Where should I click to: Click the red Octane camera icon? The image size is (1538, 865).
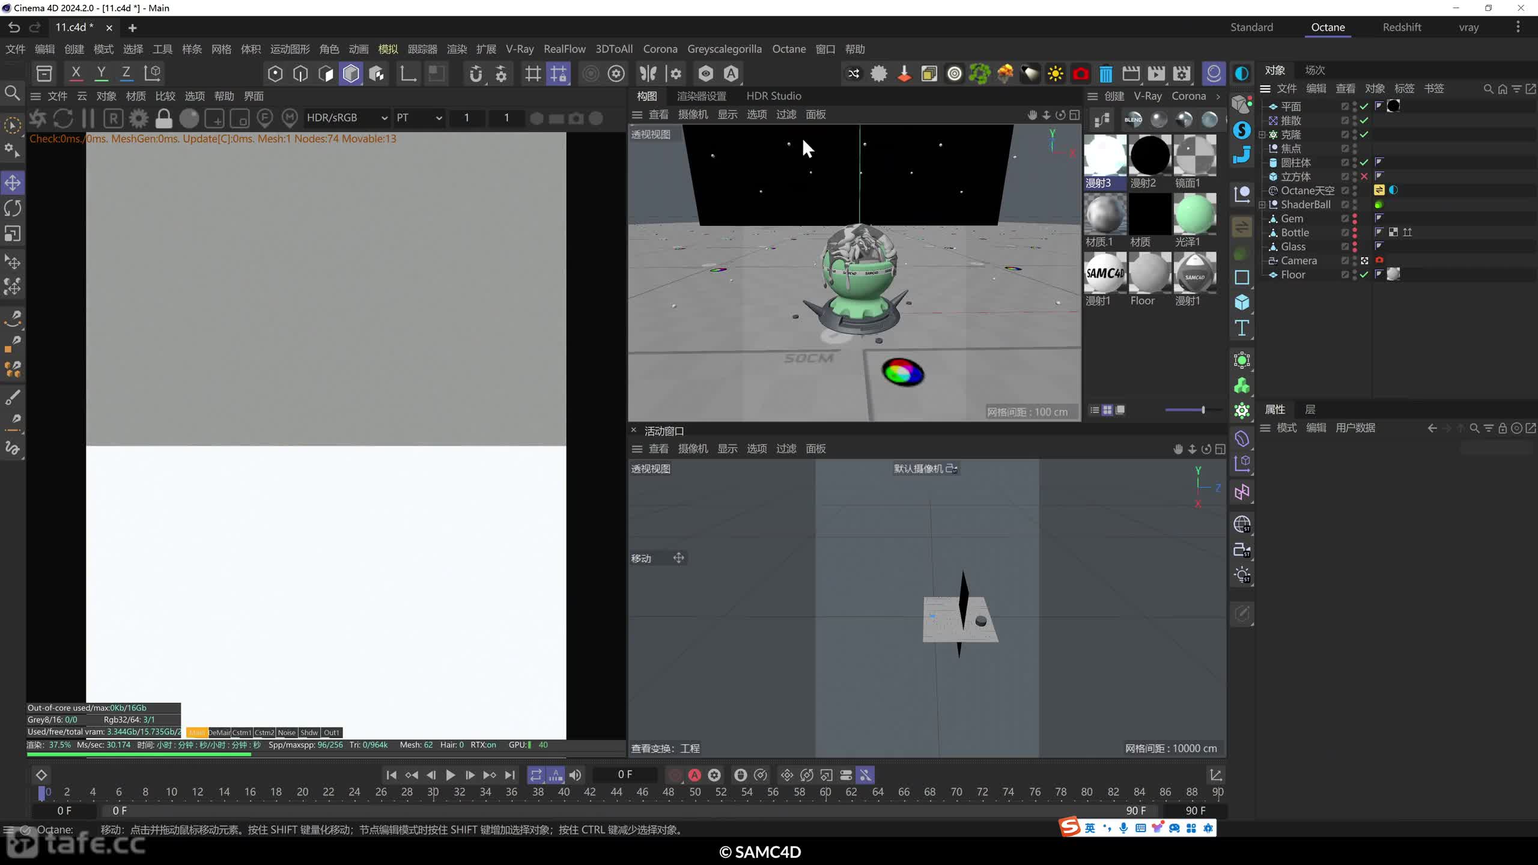(1080, 74)
